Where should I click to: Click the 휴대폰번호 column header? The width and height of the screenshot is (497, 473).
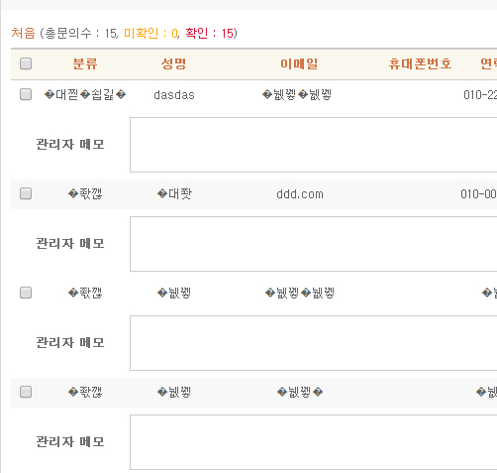420,63
